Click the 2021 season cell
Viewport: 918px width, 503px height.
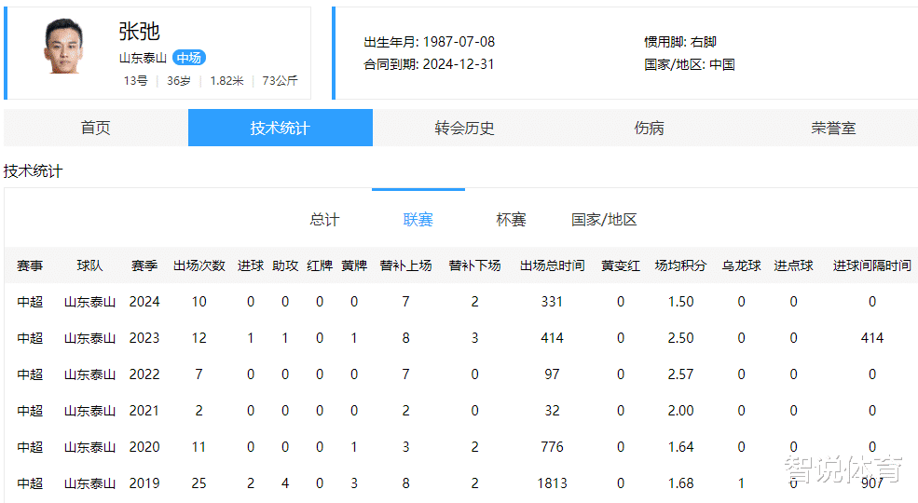tap(144, 411)
